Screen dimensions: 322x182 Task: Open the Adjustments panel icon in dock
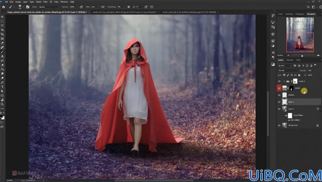[273, 46]
